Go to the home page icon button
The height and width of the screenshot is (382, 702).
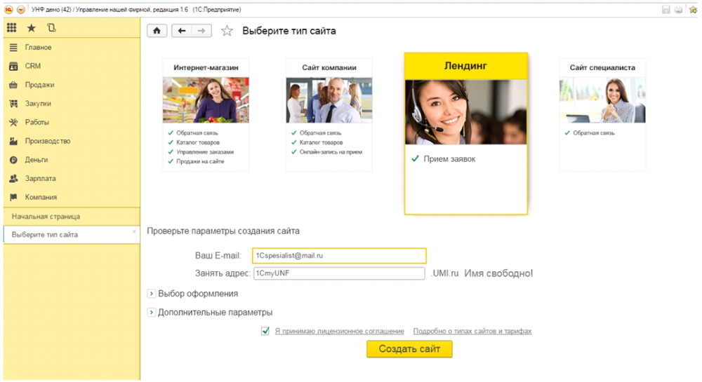157,31
